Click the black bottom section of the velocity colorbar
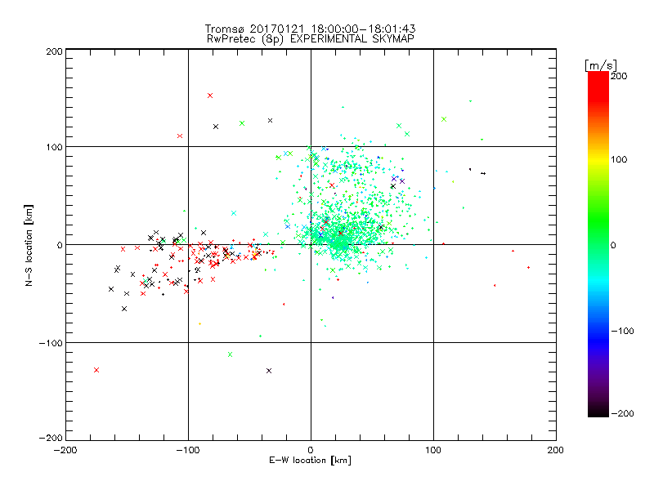654x490 pixels. 598,411
